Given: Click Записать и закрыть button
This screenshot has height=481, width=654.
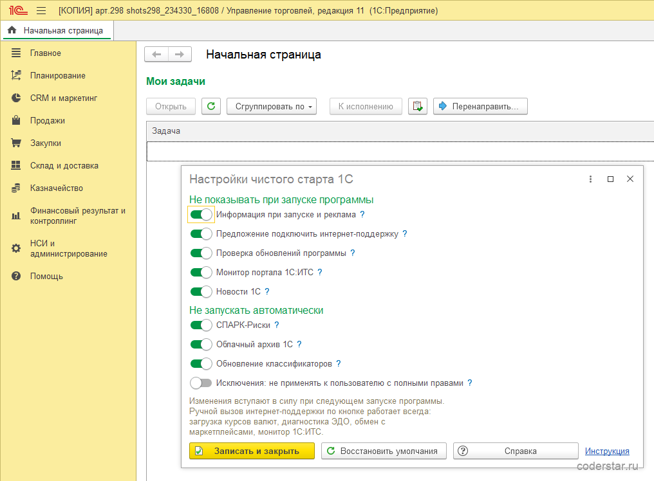Looking at the screenshot, I should (x=252, y=451).
